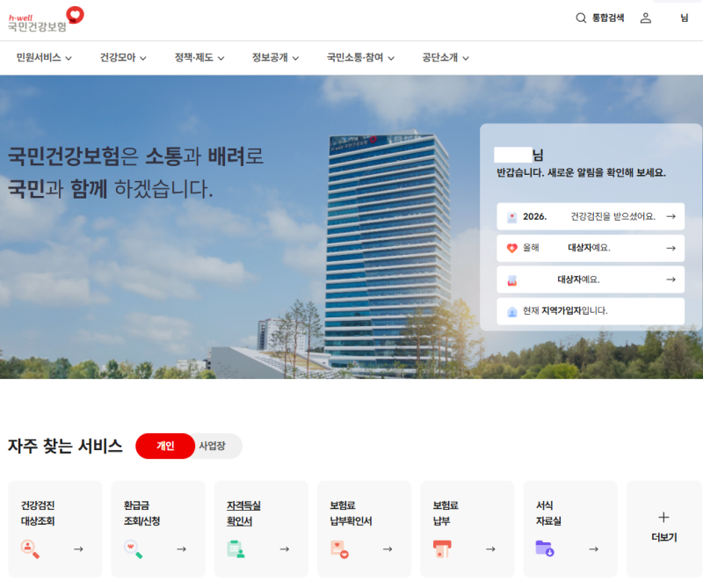Open 공단소개 menu label

(x=440, y=57)
